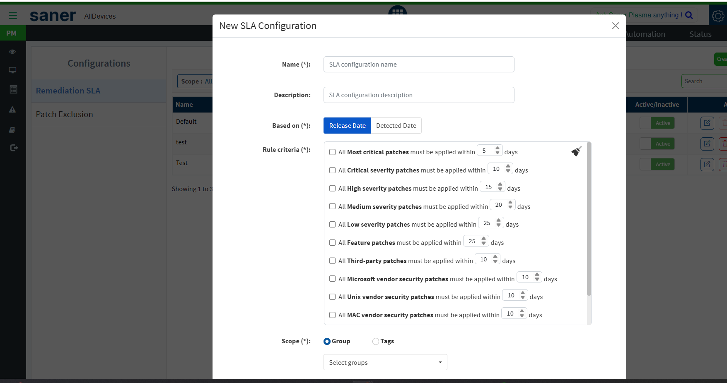Decrease the Low severity days stepper
727x383 pixels.
[499, 225]
